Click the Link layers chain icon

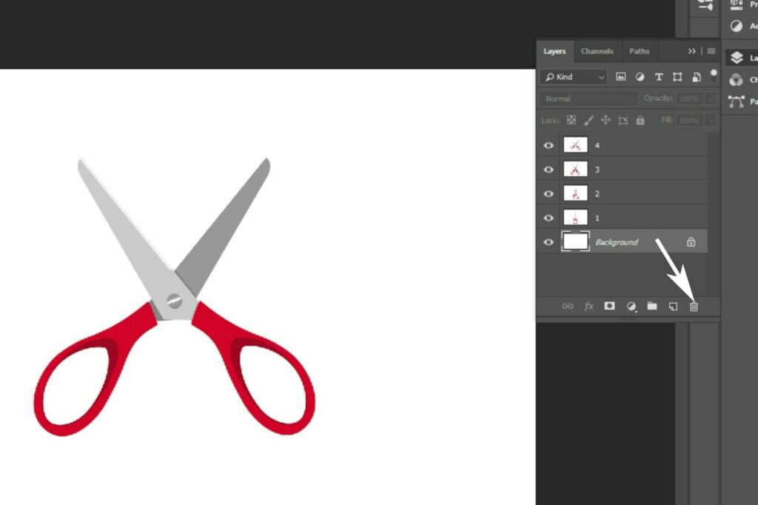(x=568, y=306)
